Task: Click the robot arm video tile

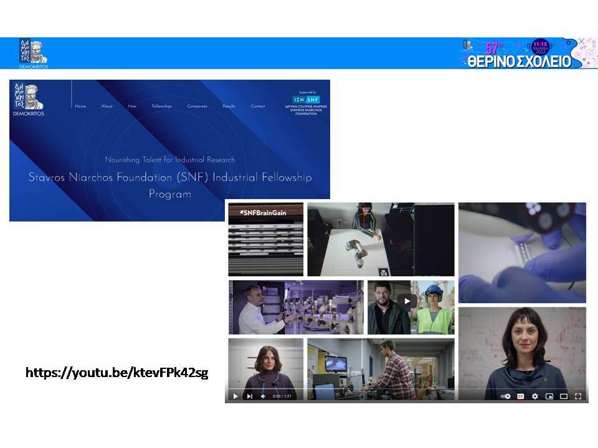Action: pyautogui.click(x=381, y=239)
